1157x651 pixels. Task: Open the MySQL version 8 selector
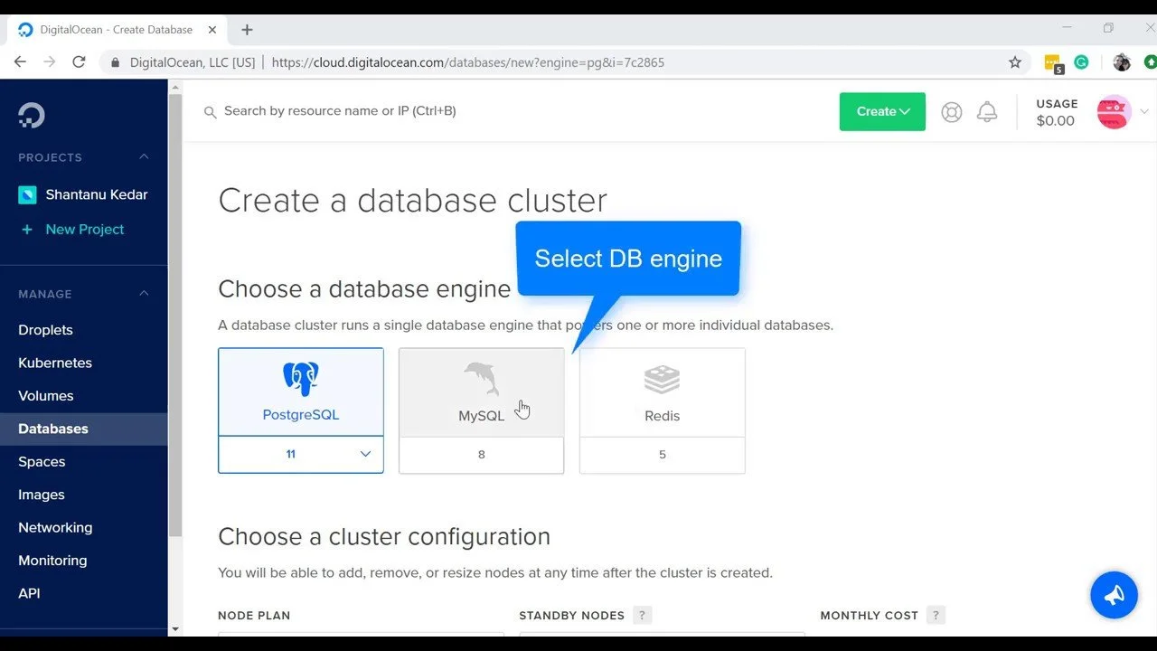pyautogui.click(x=482, y=455)
